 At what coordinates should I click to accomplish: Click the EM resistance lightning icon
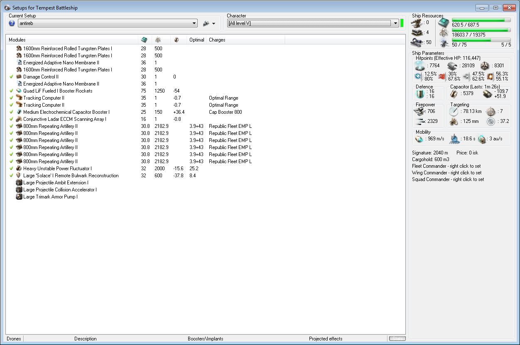coord(418,76)
